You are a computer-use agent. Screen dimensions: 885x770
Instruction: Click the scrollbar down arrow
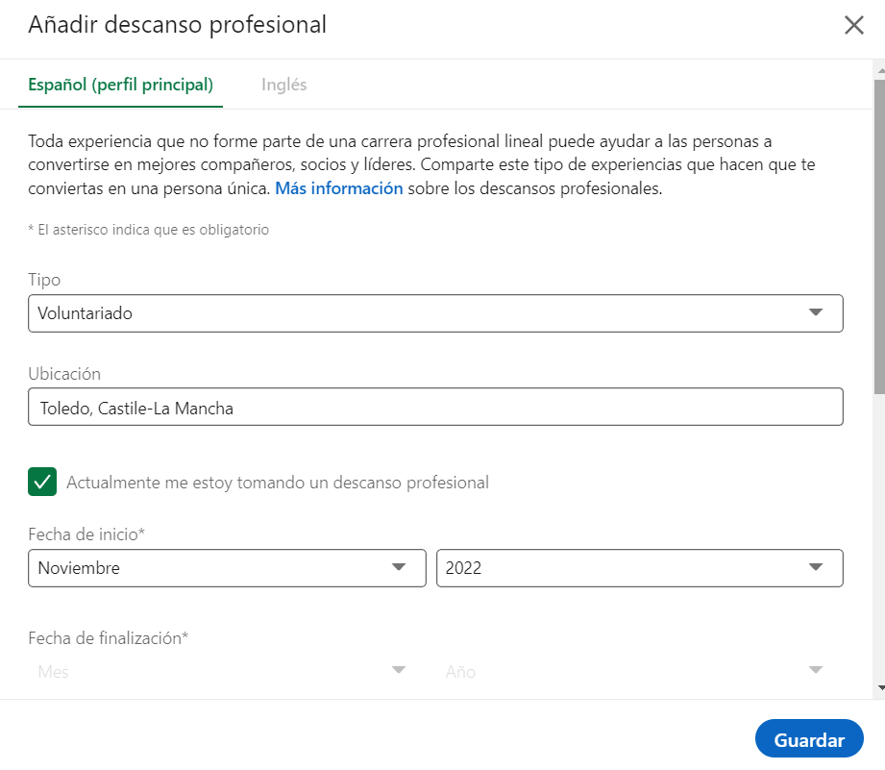(880, 688)
